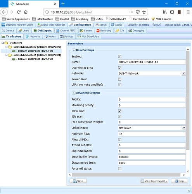
Task: Open the OSMC bookmark folder
Action: [x=97, y=19]
